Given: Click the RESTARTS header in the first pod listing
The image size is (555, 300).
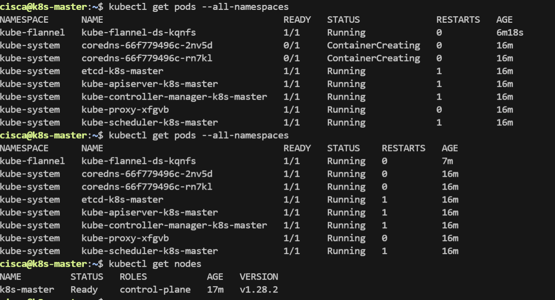Looking at the screenshot, I should click(458, 20).
